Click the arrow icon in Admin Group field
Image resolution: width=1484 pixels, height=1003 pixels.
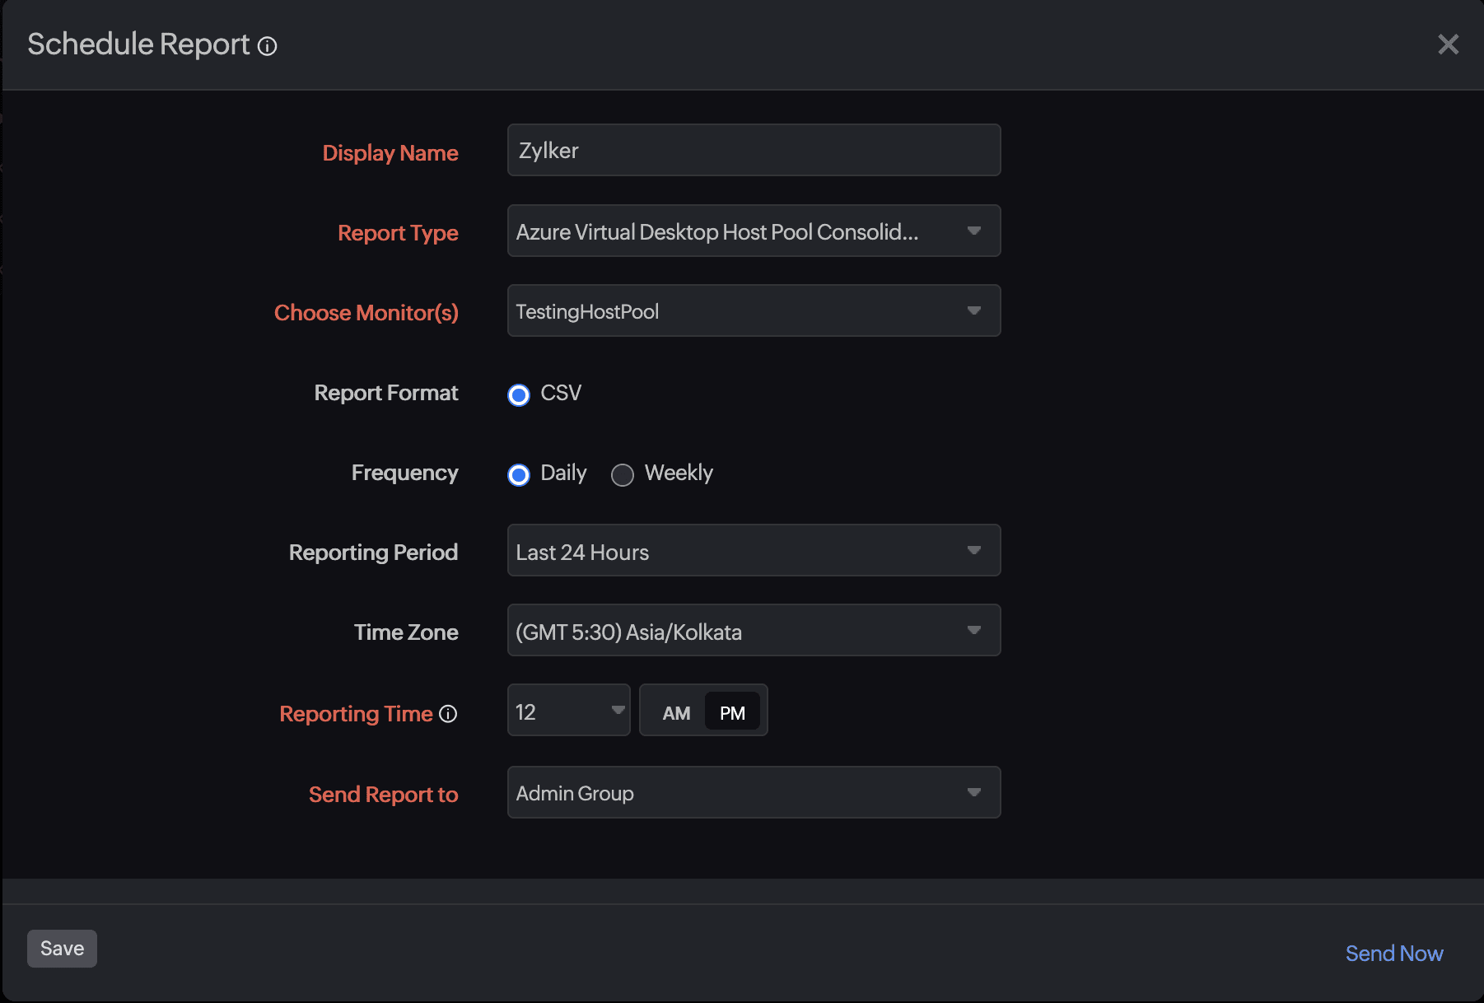[974, 793]
